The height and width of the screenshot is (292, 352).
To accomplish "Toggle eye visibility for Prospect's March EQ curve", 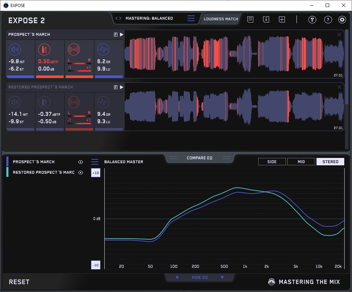I will 80,162.
